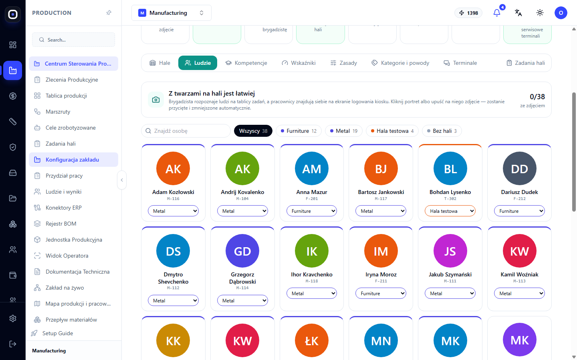Open the shield icon in the rail
Viewport: 577px width, 360px height.
click(13, 147)
